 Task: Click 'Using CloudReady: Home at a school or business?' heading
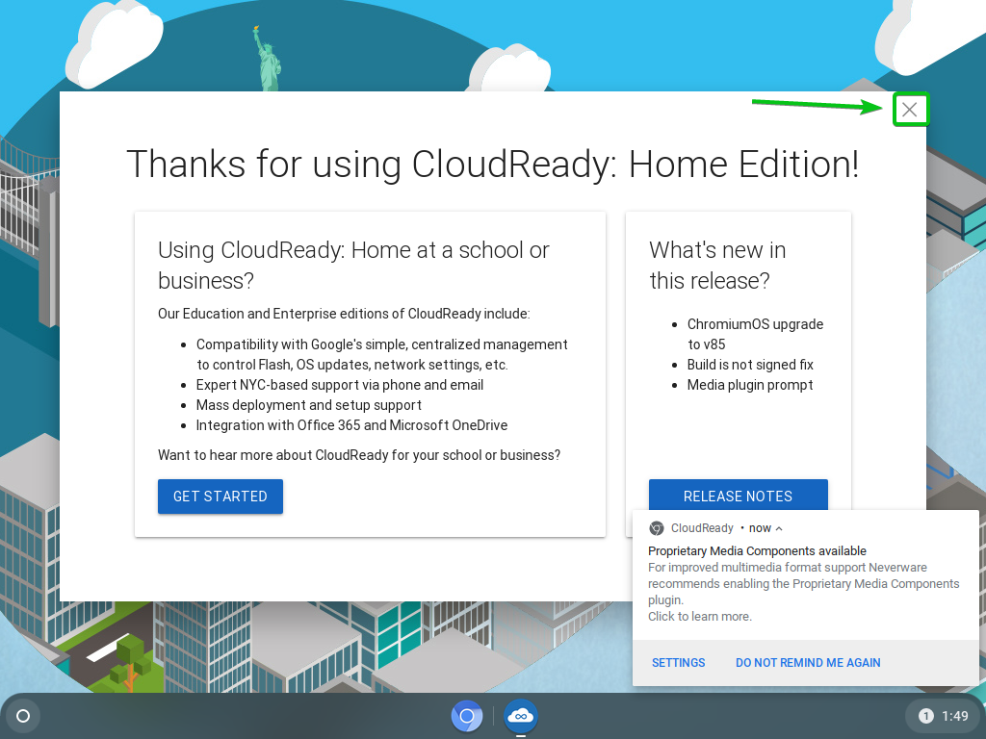[353, 266]
